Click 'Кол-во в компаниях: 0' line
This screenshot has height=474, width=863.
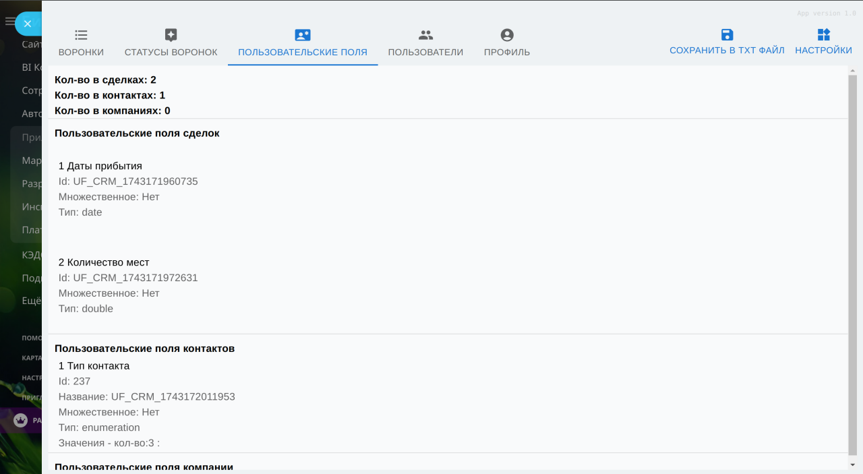pos(113,111)
